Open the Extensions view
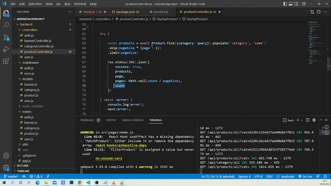The image size is (331, 186). pos(6,61)
